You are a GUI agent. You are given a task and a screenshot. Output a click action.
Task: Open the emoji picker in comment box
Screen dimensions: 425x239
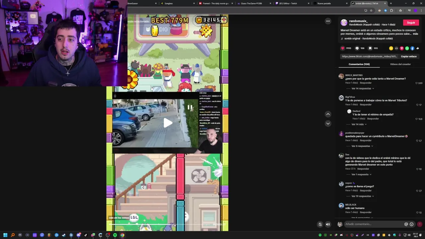(x=412, y=224)
